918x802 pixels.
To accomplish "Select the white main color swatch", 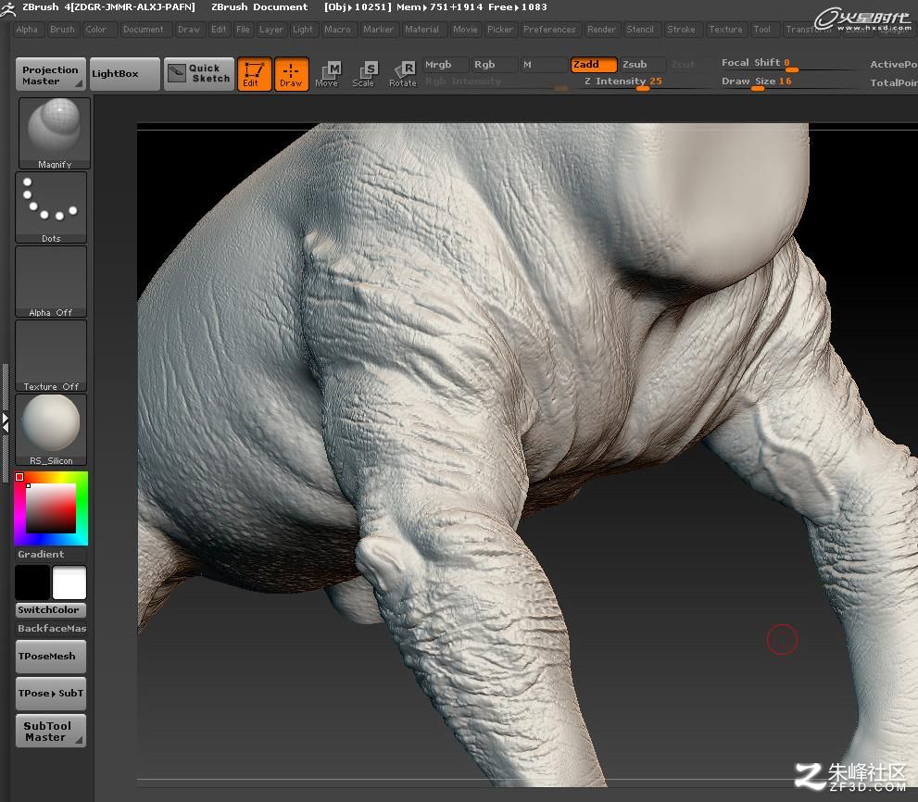I will [x=69, y=583].
